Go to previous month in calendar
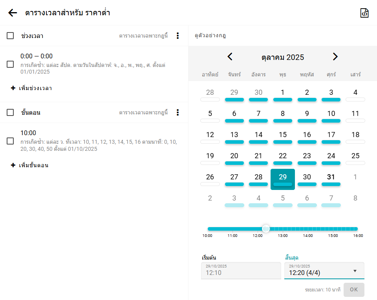Screen dimensions: 377x300 click(x=230, y=57)
